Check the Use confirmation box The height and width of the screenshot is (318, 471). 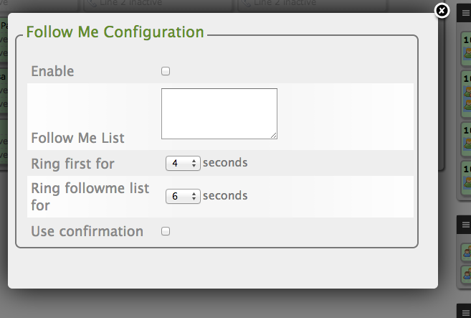(x=166, y=231)
